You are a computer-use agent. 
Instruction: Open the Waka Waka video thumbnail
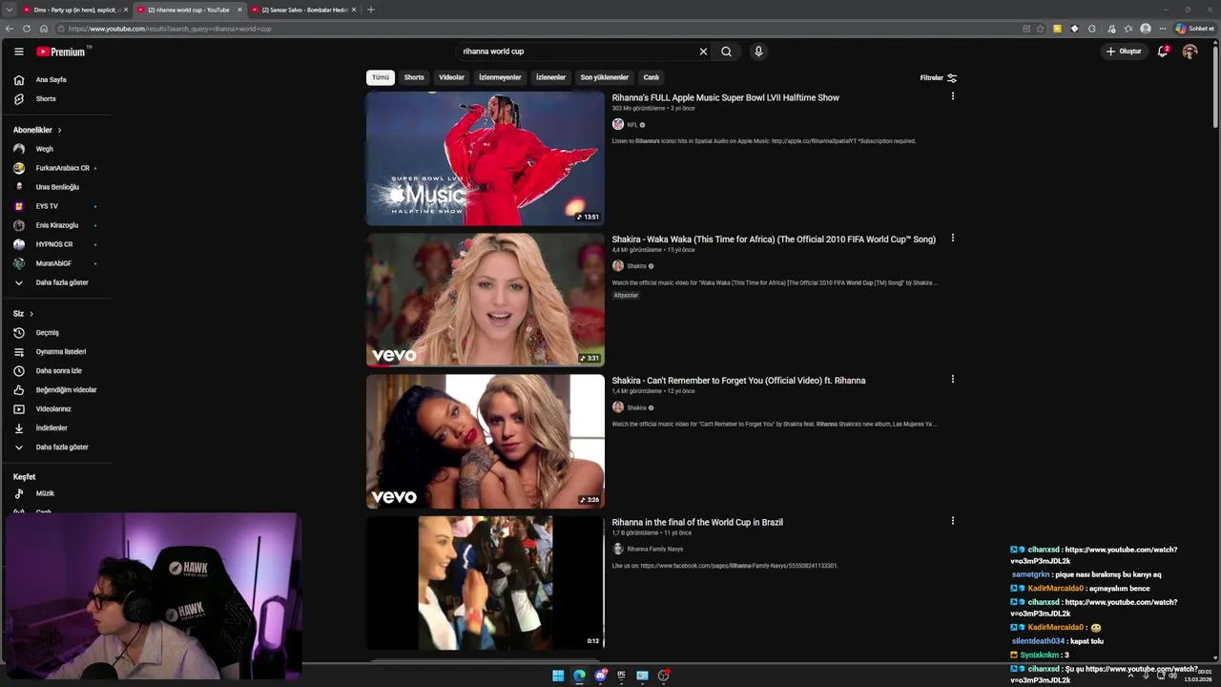tap(486, 300)
